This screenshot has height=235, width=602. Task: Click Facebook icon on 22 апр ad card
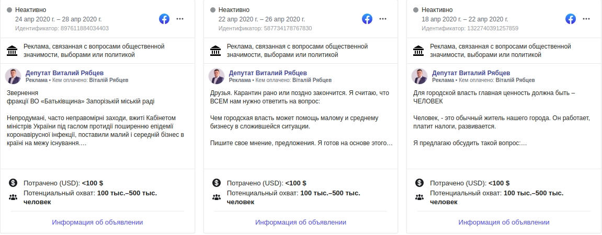pos(367,19)
